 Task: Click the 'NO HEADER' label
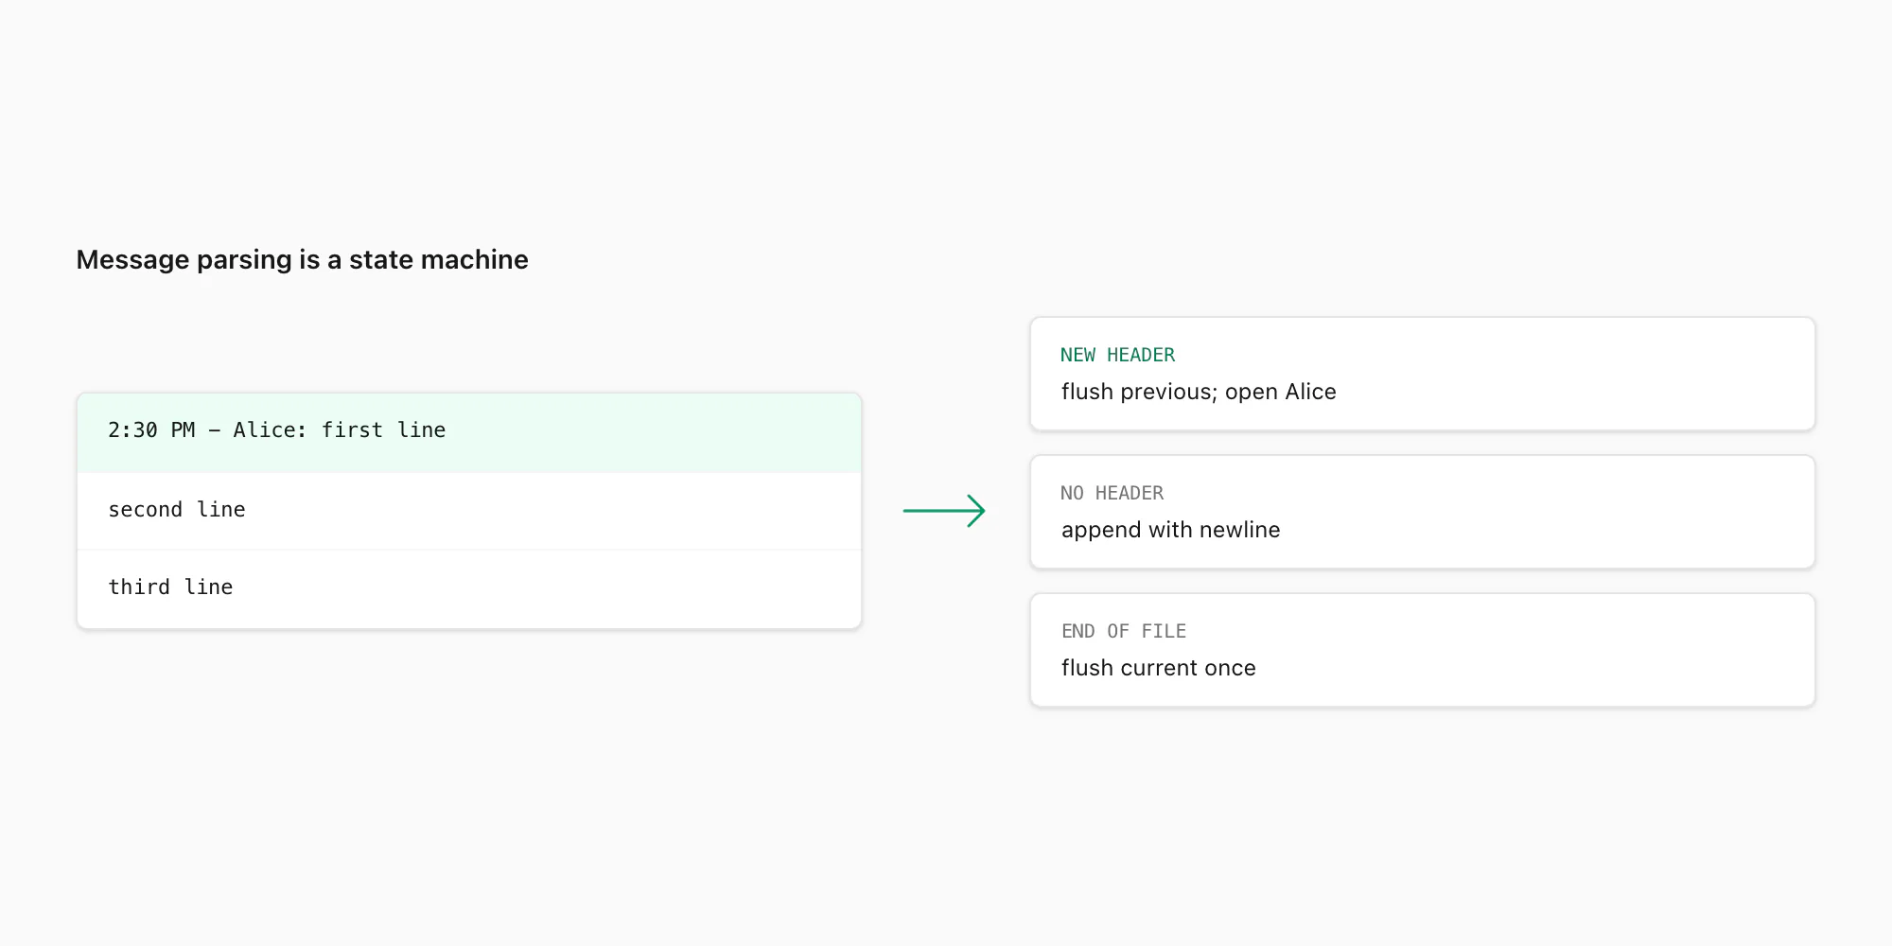tap(1112, 493)
